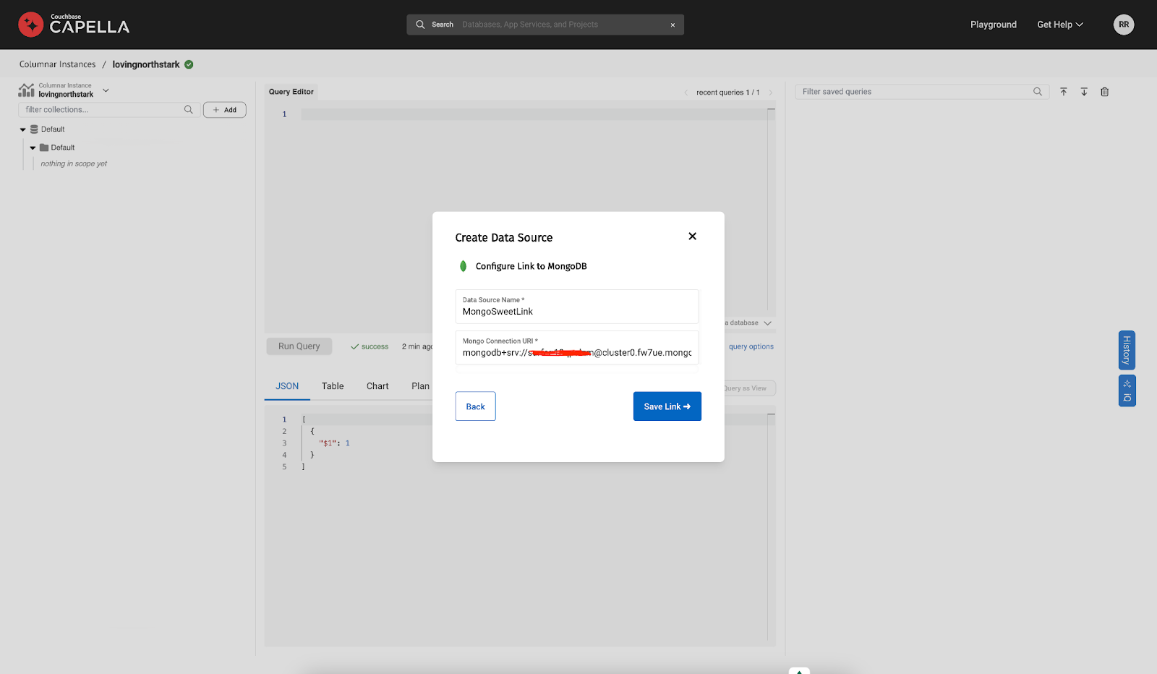Open the RR user avatar menu
This screenshot has width=1157, height=674.
click(1123, 25)
